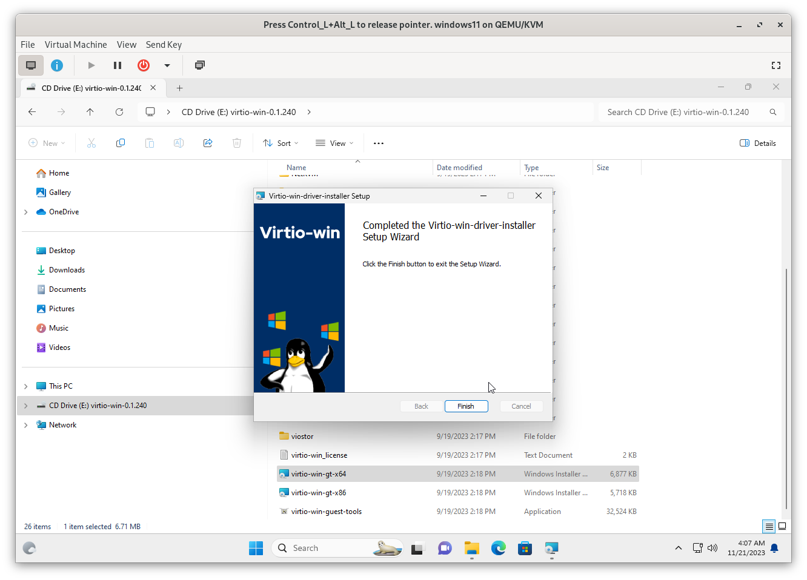This screenshot has height=580, width=807.
Task: Open the Pictures quick access folder
Action: (62, 309)
